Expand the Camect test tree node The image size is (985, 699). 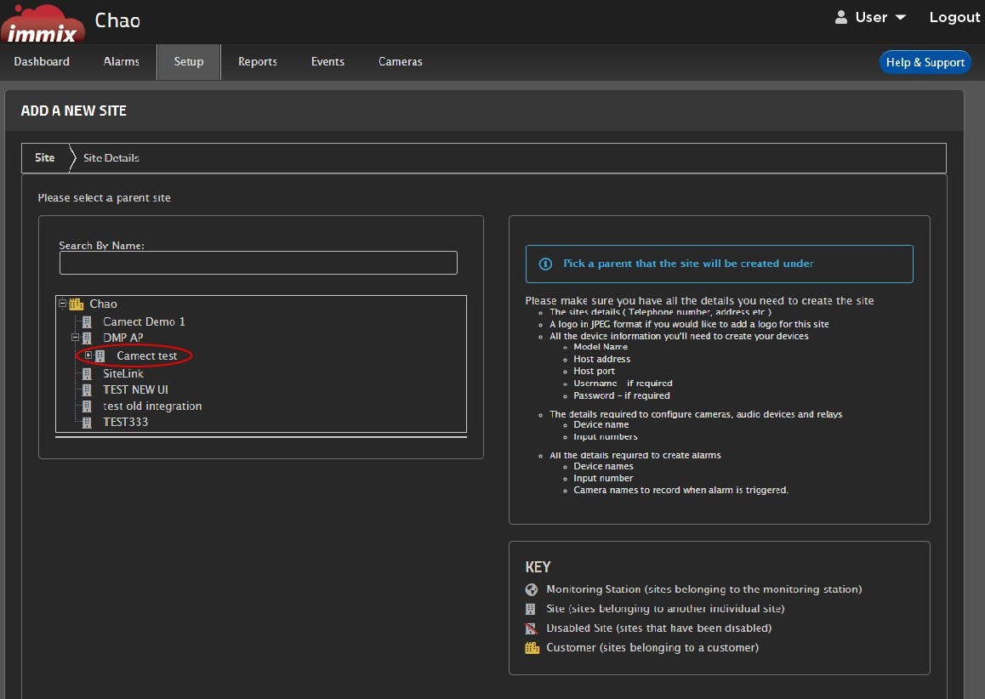[x=88, y=355]
